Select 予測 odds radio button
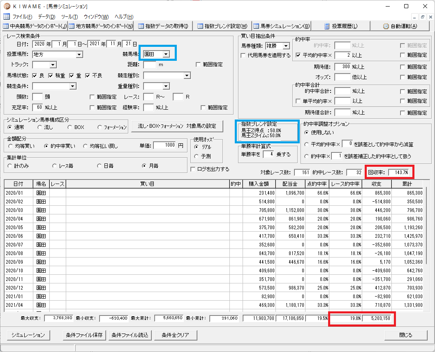Viewport: 435px width, 352px height. [197, 156]
